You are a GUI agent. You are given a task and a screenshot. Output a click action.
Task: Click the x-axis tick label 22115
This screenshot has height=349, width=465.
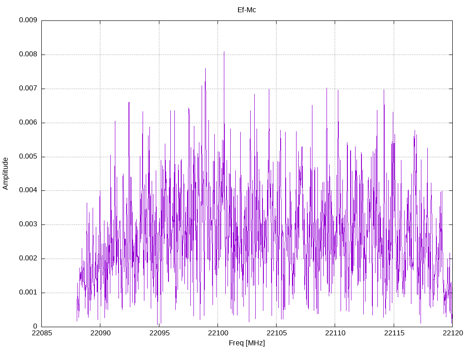click(x=394, y=333)
